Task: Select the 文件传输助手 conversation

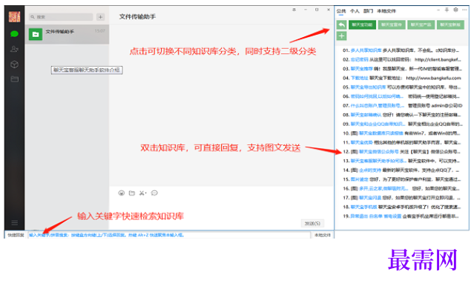Action: coord(67,34)
